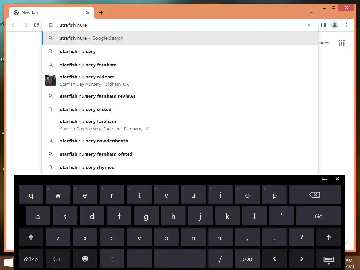
Task: Pick the 'starfish nursery' suggestion
Action: 180,51
